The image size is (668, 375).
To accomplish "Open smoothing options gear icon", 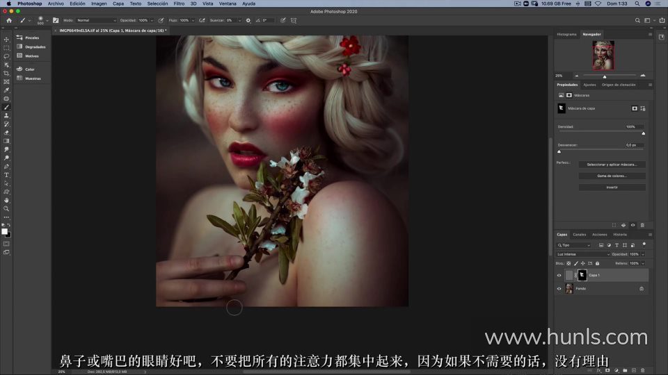I will coord(248,20).
